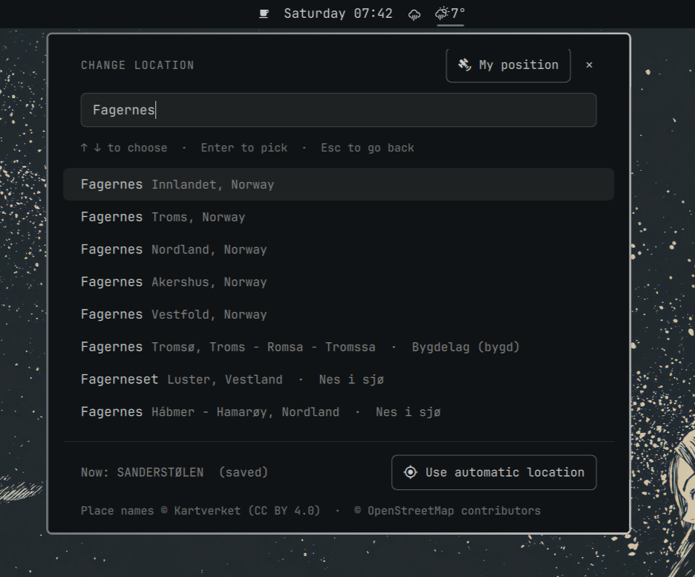Click the CHANGE LOCATION heading

point(137,65)
